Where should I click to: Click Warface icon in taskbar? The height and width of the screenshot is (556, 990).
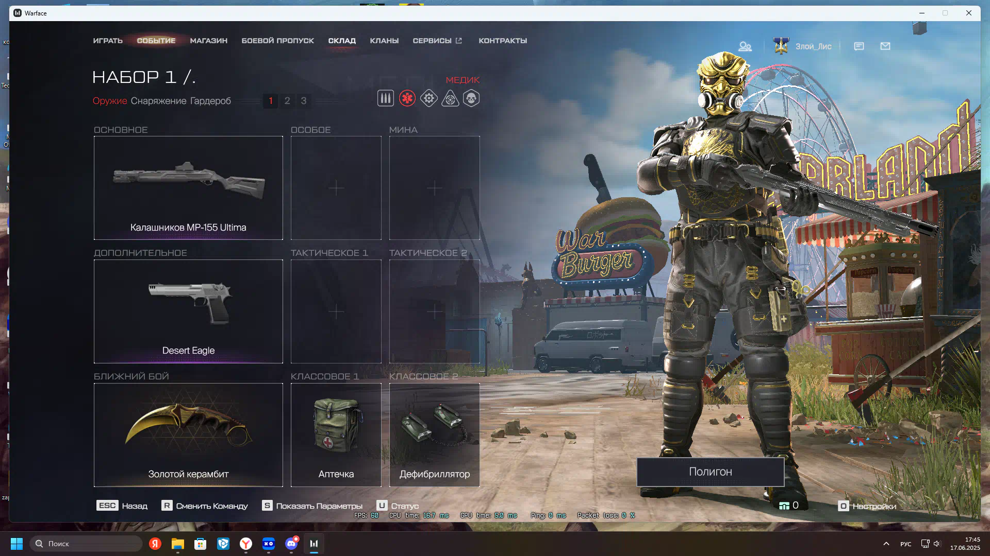pos(314,544)
